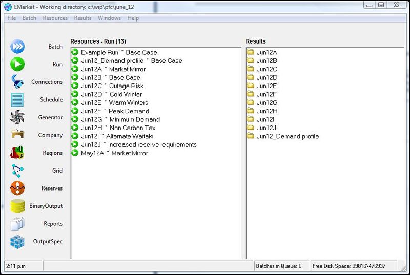The width and height of the screenshot is (410, 275).
Task: Click the Jun12_Demand profile folder icon
Action: [x=251, y=136]
